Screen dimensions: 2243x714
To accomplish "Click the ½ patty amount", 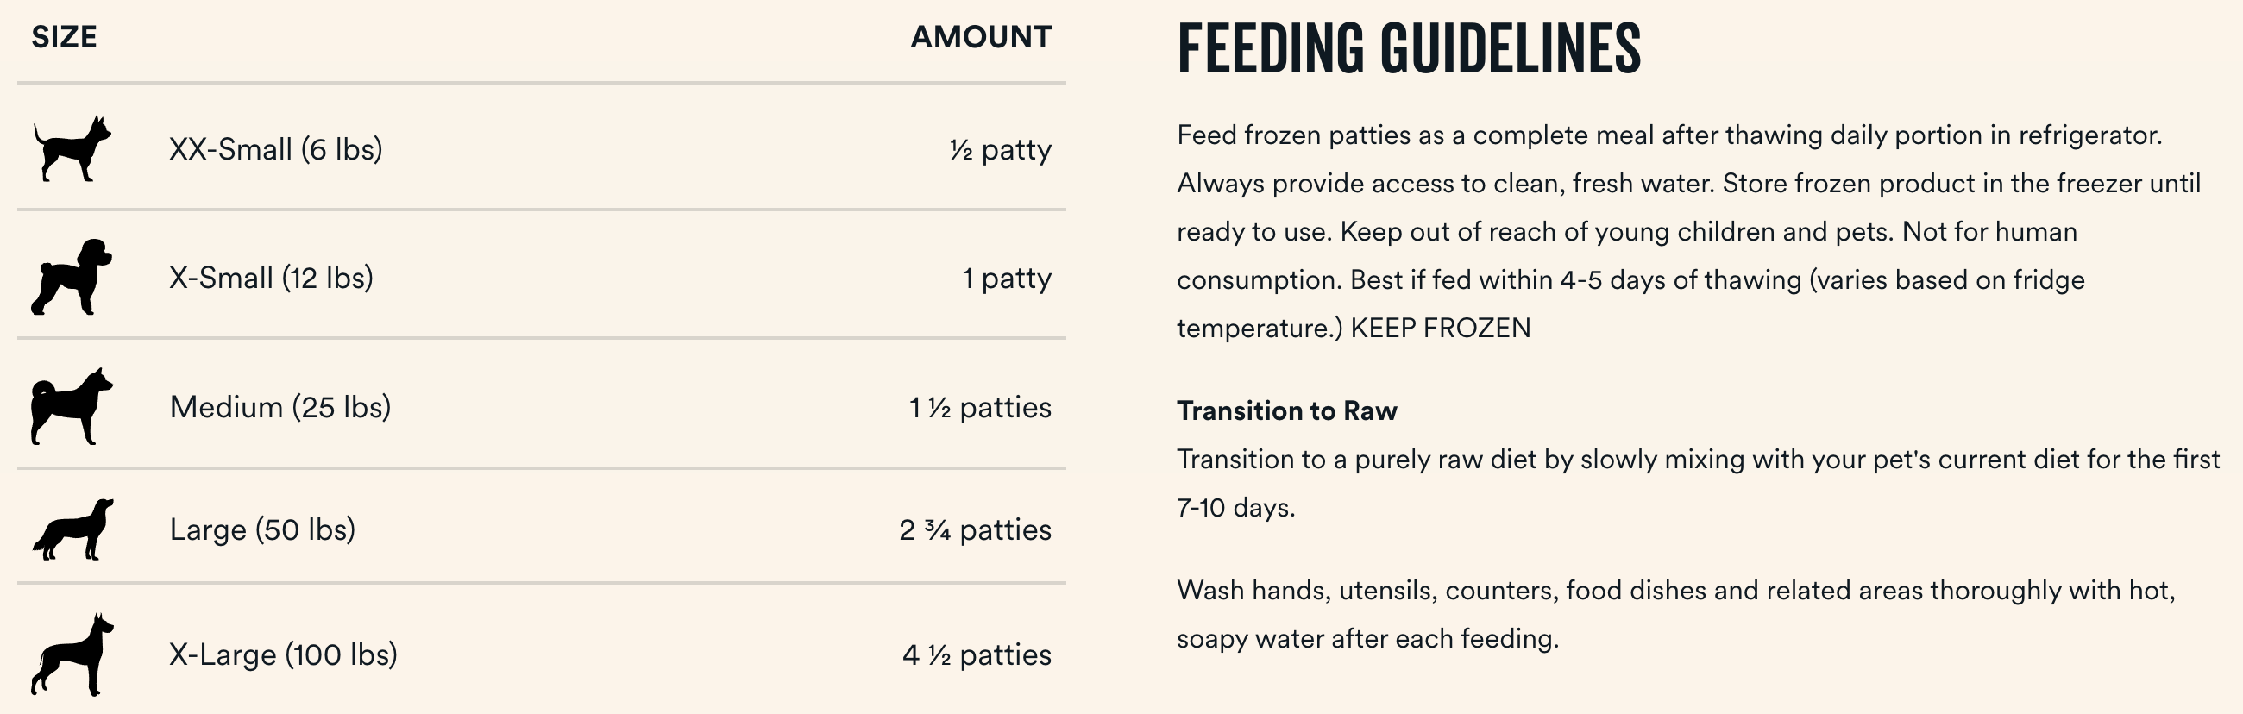I will coord(1001,150).
